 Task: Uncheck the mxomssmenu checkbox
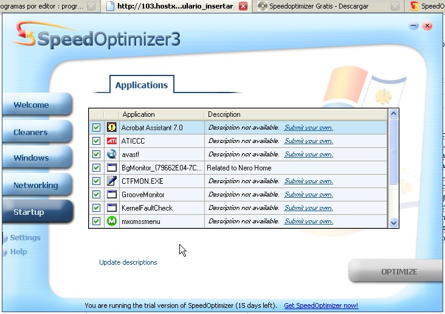pos(96,221)
